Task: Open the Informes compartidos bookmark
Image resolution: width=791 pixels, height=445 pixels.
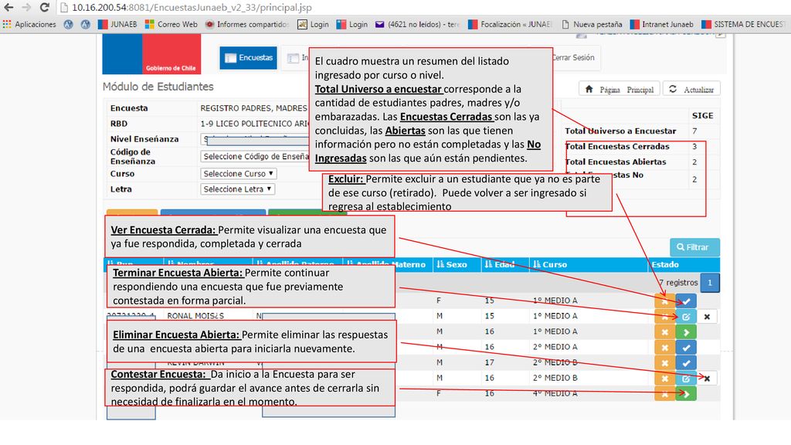Action: 246,24
